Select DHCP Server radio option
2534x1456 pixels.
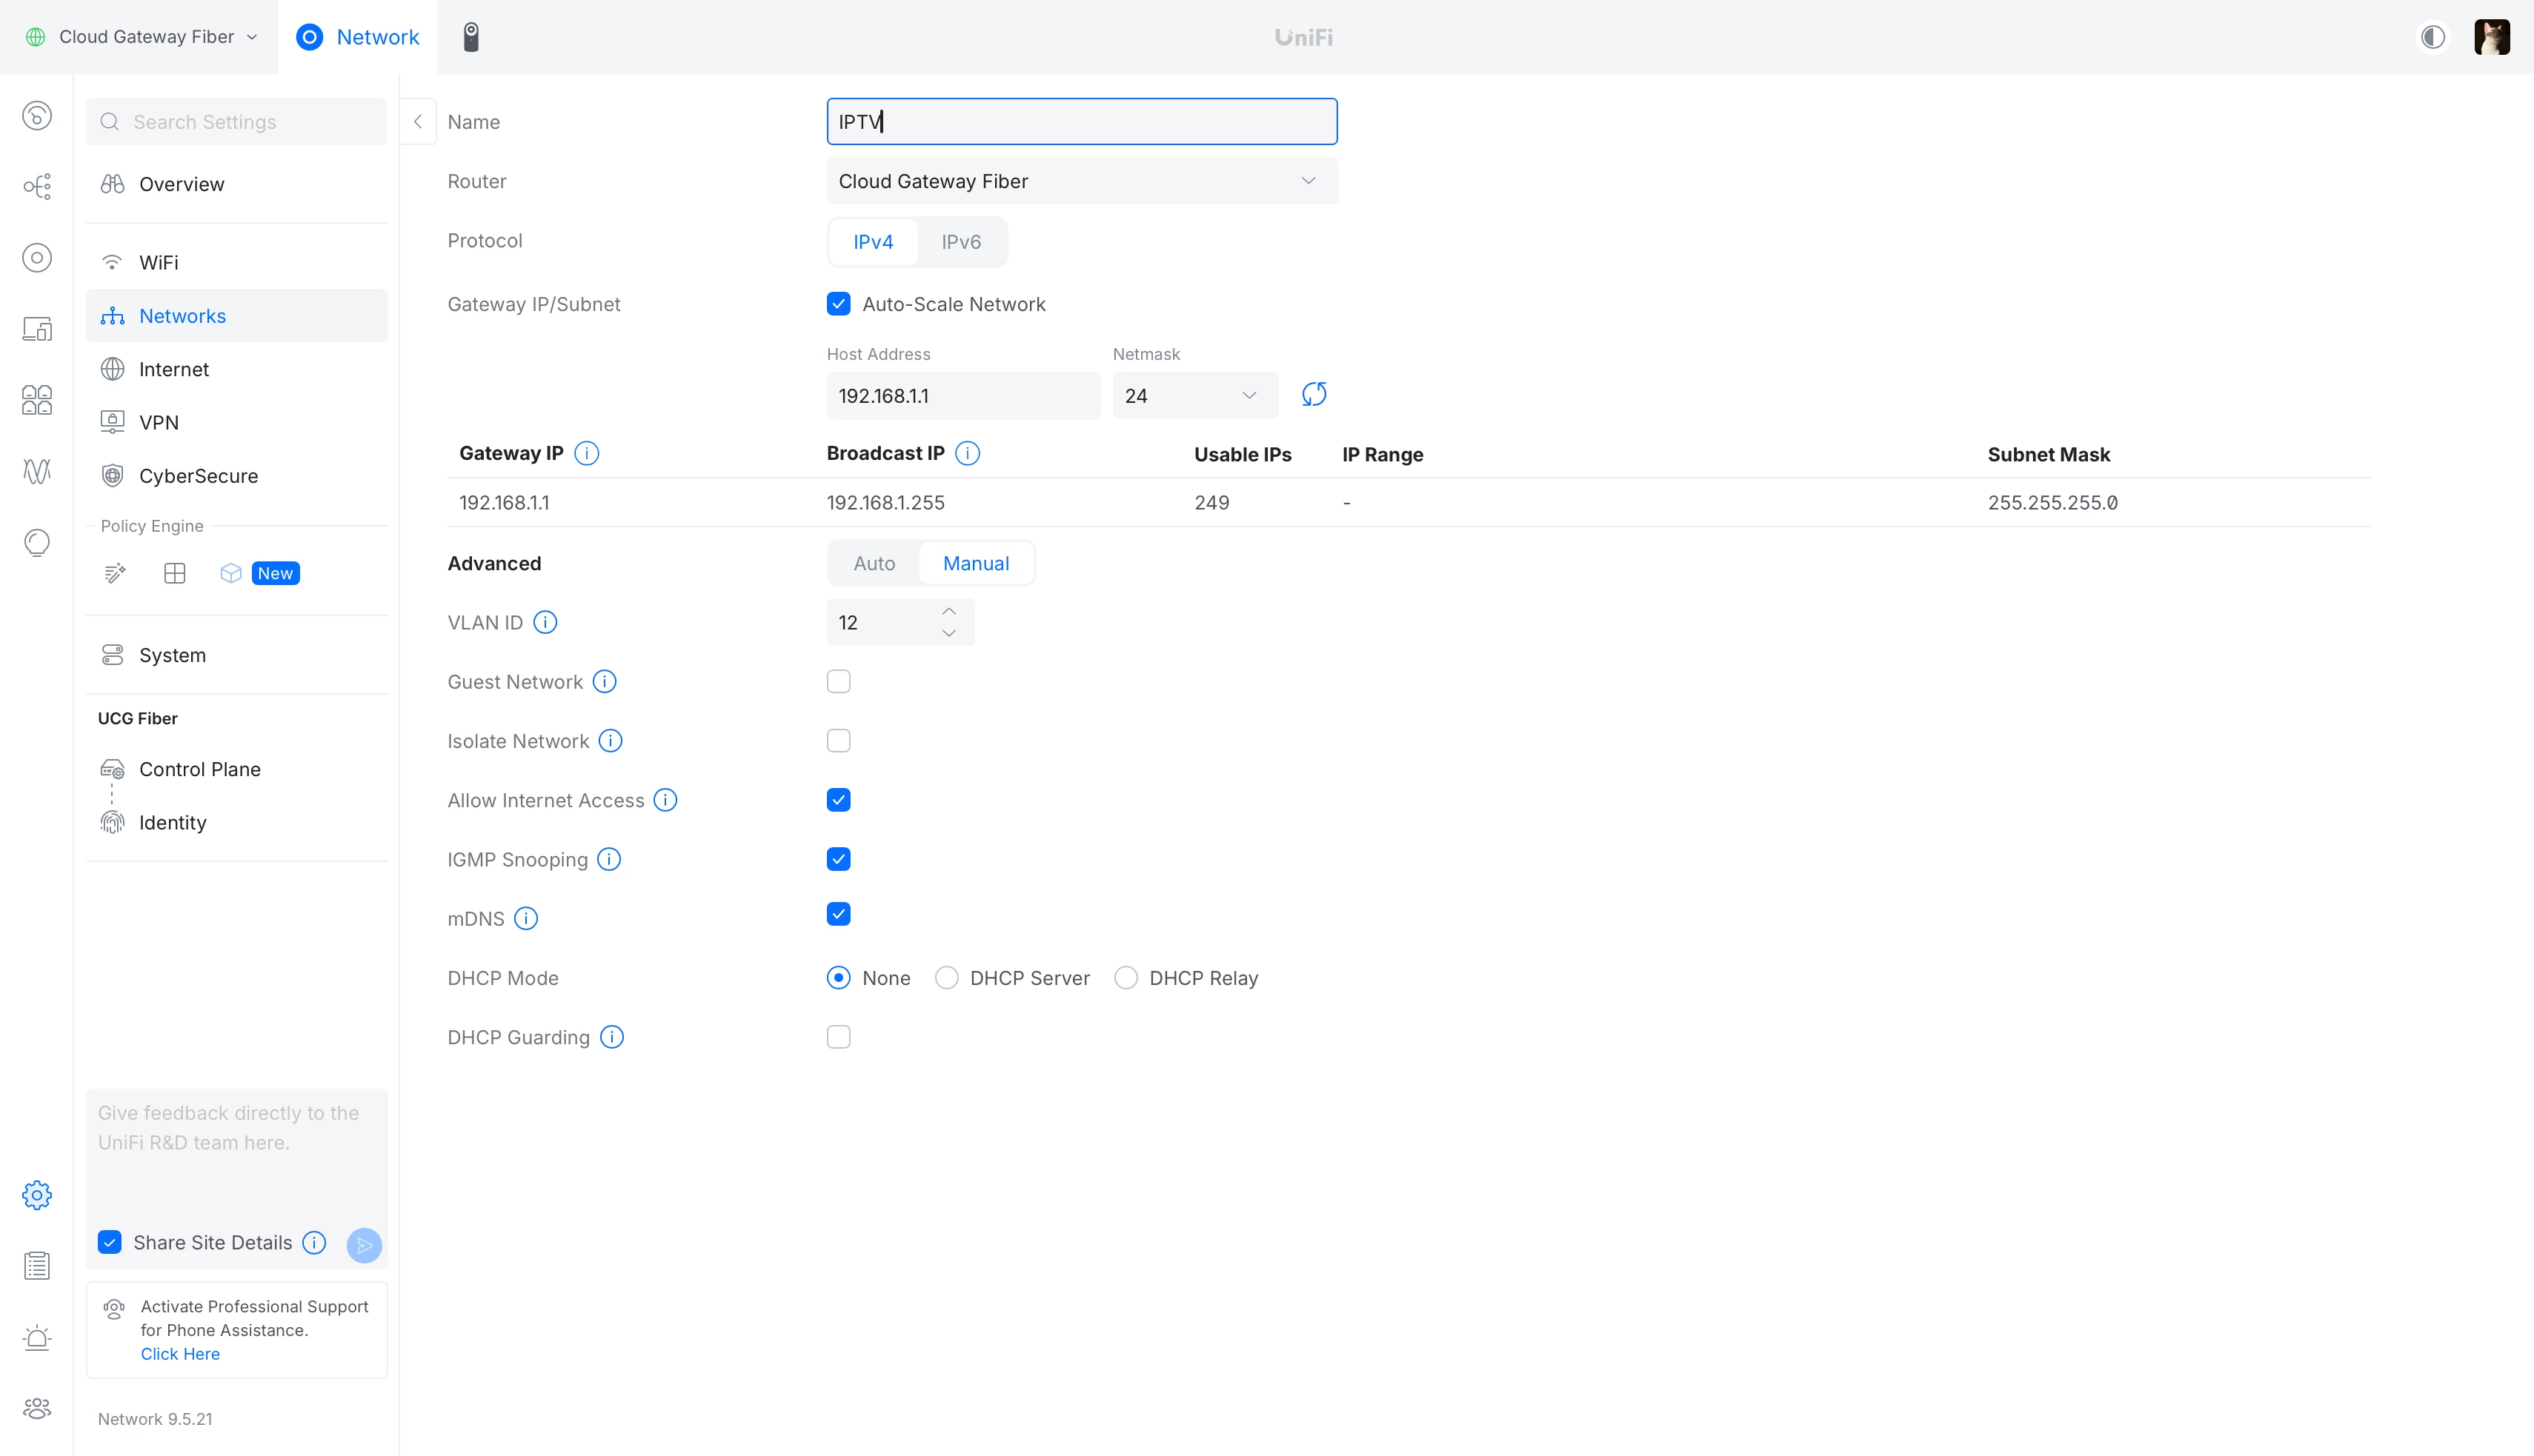click(946, 978)
